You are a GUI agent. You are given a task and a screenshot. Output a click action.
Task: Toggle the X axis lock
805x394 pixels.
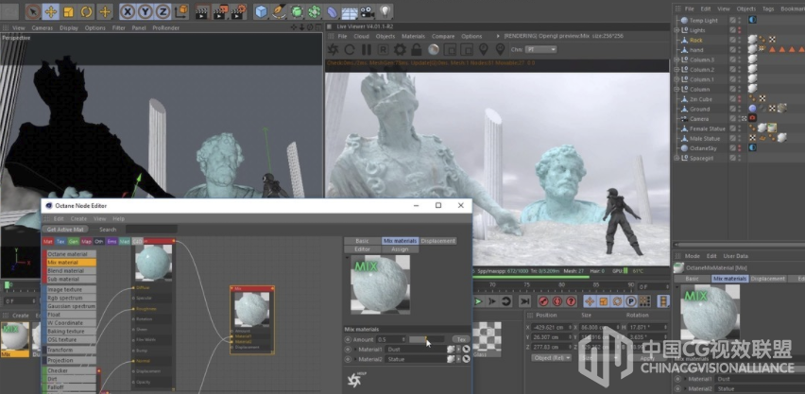[x=128, y=11]
